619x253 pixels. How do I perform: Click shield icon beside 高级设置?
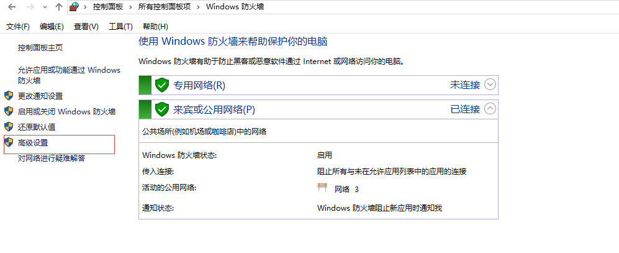pos(9,142)
